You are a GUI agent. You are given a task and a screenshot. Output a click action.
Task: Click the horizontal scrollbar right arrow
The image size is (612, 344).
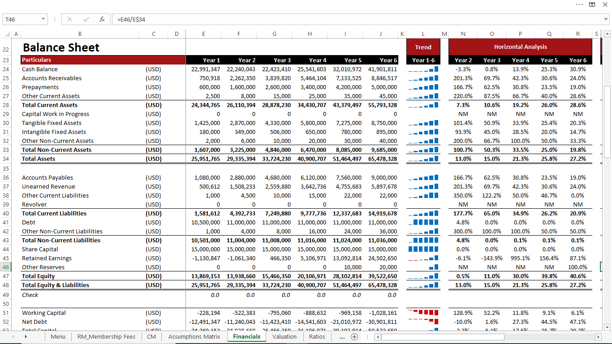point(598,337)
